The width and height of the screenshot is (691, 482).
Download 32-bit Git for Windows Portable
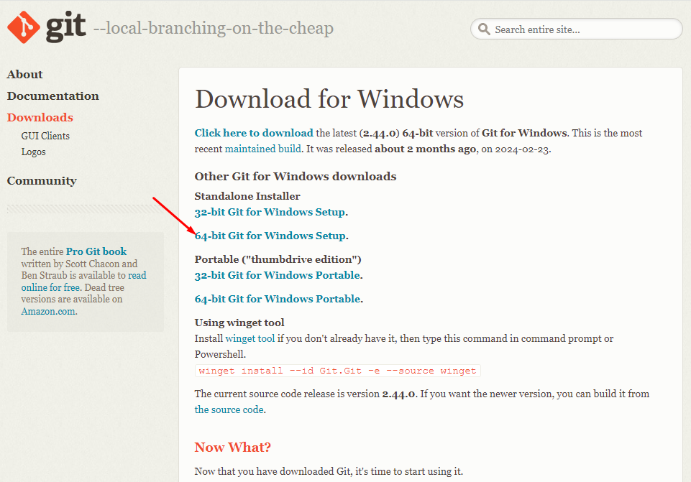(278, 275)
